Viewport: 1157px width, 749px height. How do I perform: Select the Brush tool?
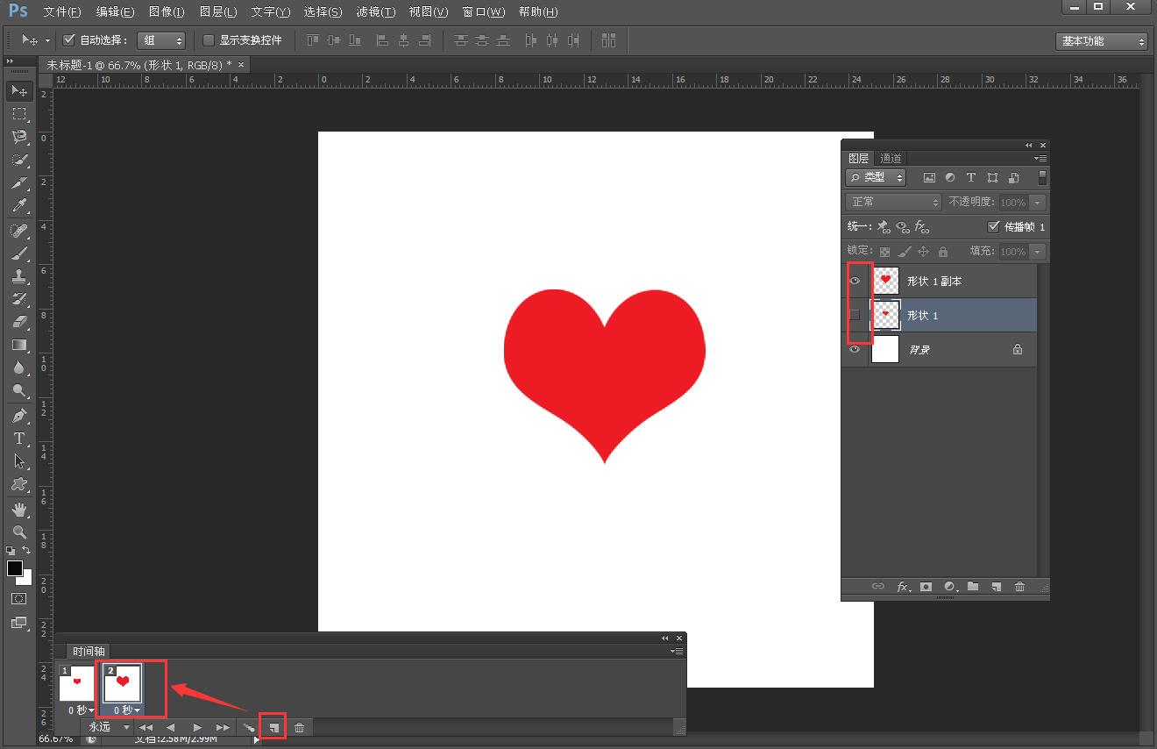19,252
